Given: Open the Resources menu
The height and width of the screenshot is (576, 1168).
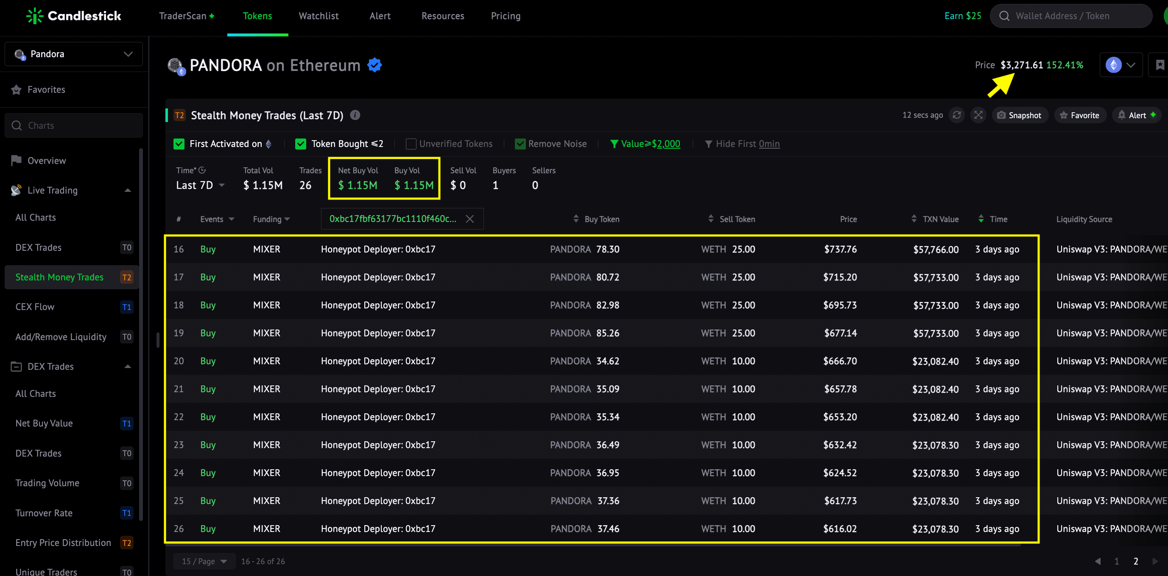Looking at the screenshot, I should point(442,16).
